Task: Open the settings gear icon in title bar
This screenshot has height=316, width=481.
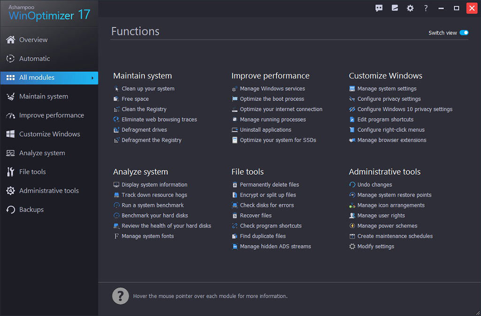Action: [x=410, y=8]
